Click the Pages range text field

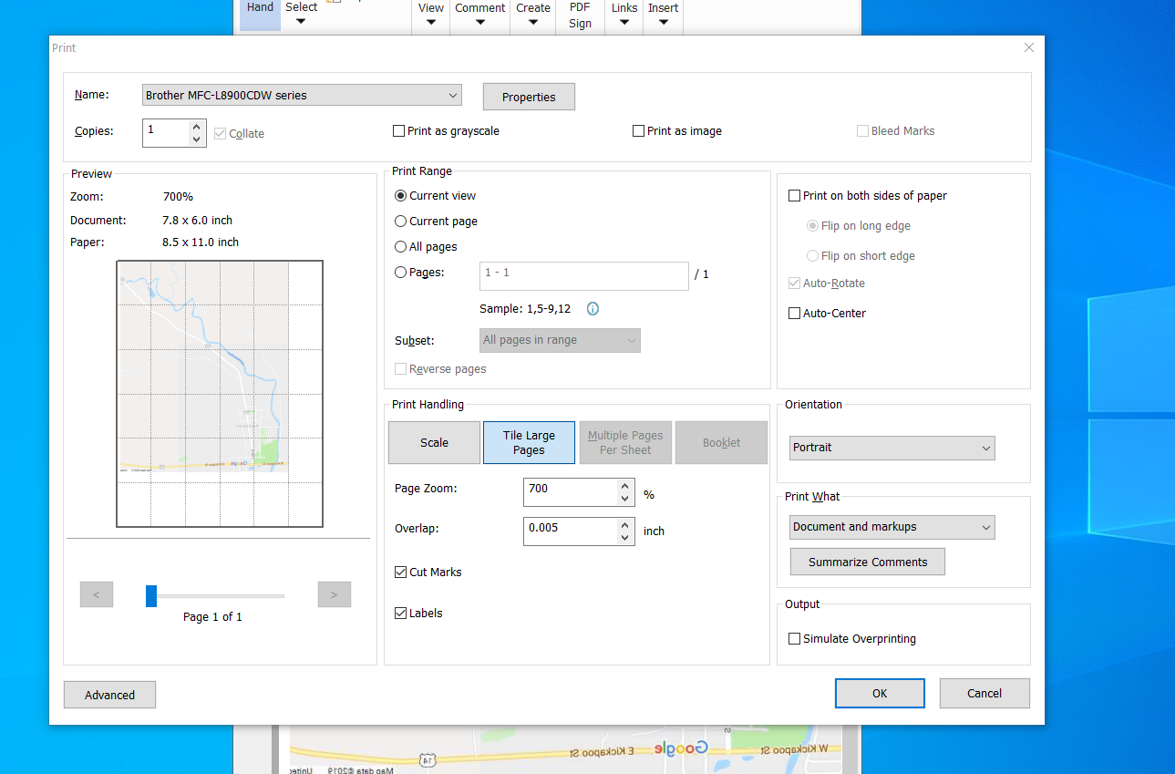point(584,276)
